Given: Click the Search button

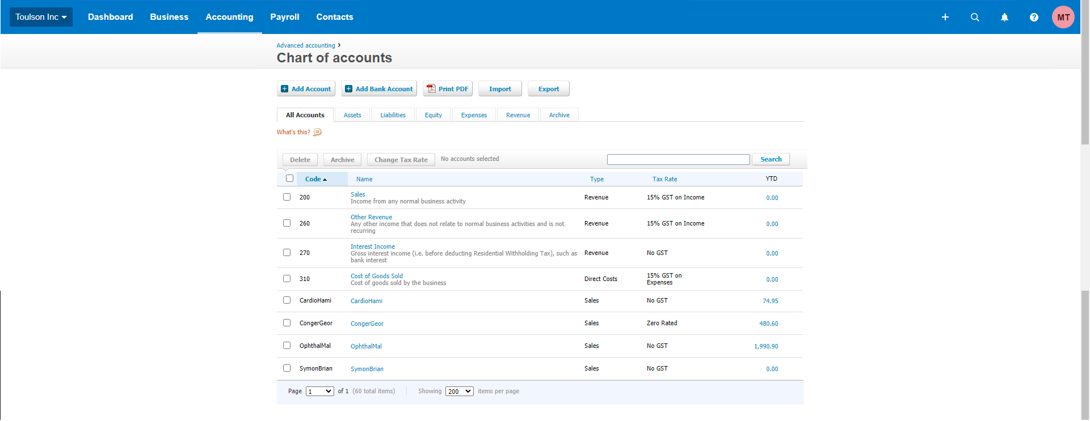Looking at the screenshot, I should [x=771, y=159].
